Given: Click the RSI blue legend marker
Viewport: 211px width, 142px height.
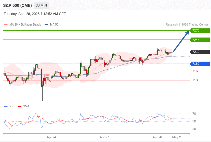Looking at the screenshot, I should coord(6,106).
